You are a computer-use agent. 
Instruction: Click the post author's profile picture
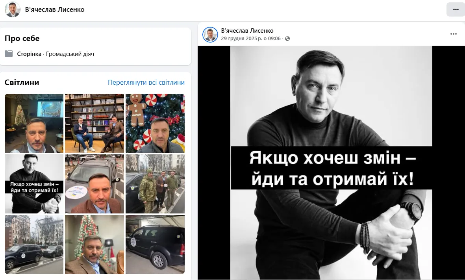pyautogui.click(x=210, y=34)
